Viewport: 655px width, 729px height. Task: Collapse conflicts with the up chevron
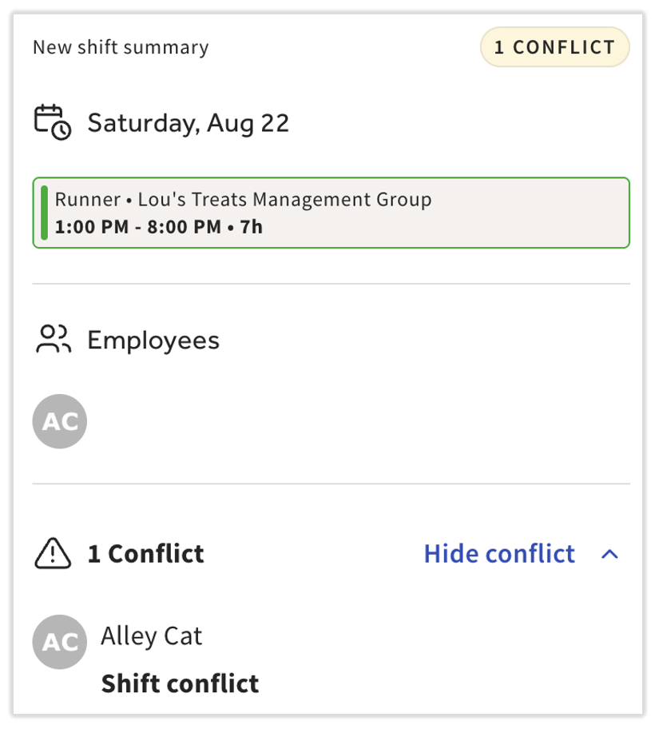click(x=609, y=554)
